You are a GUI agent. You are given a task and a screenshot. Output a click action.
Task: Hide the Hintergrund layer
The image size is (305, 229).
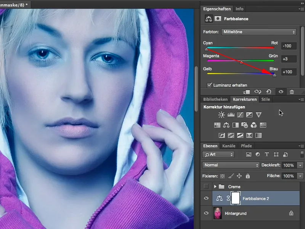tap(206, 212)
